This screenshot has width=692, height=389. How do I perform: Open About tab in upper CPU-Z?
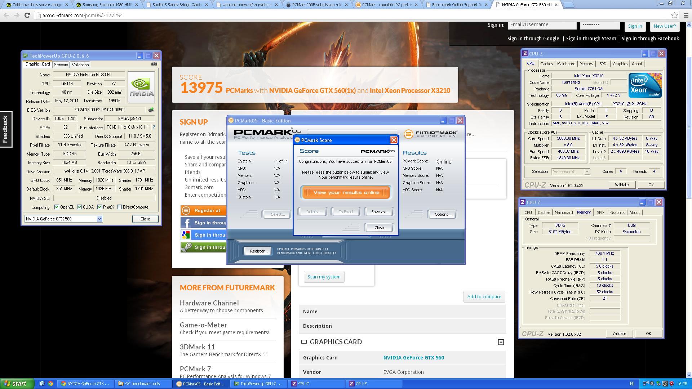(x=637, y=64)
